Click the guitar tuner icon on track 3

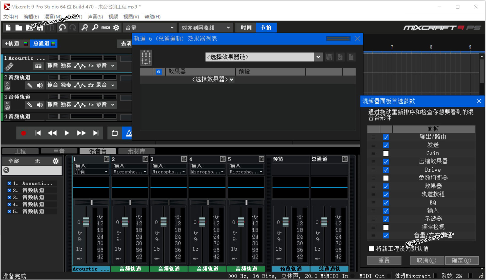coord(30,105)
